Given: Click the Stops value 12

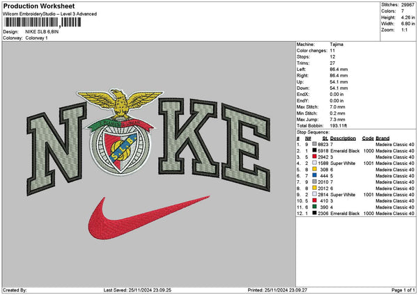Looking at the screenshot, I should coord(332,57).
